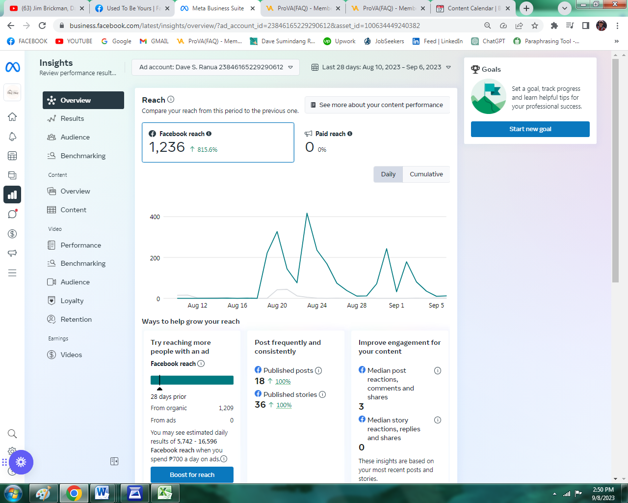The image size is (628, 503).
Task: Click the Boost for reach button
Action: [x=192, y=475]
